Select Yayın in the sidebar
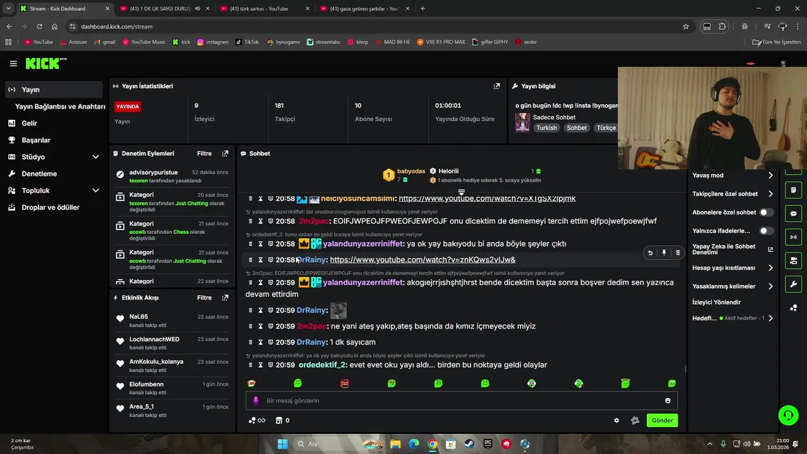 54,90
